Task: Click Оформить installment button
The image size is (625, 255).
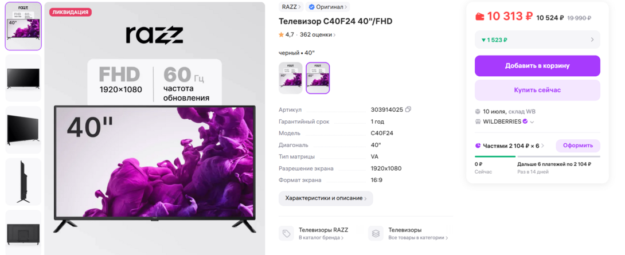Action: (578, 146)
